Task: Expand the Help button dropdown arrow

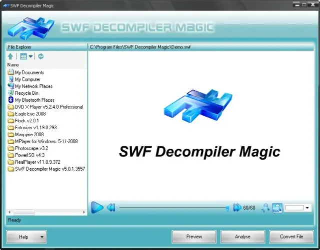Action: (x=42, y=237)
